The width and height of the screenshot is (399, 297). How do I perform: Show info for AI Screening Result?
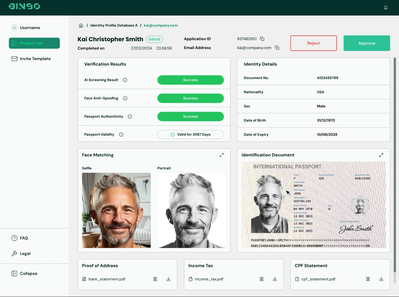tap(125, 80)
